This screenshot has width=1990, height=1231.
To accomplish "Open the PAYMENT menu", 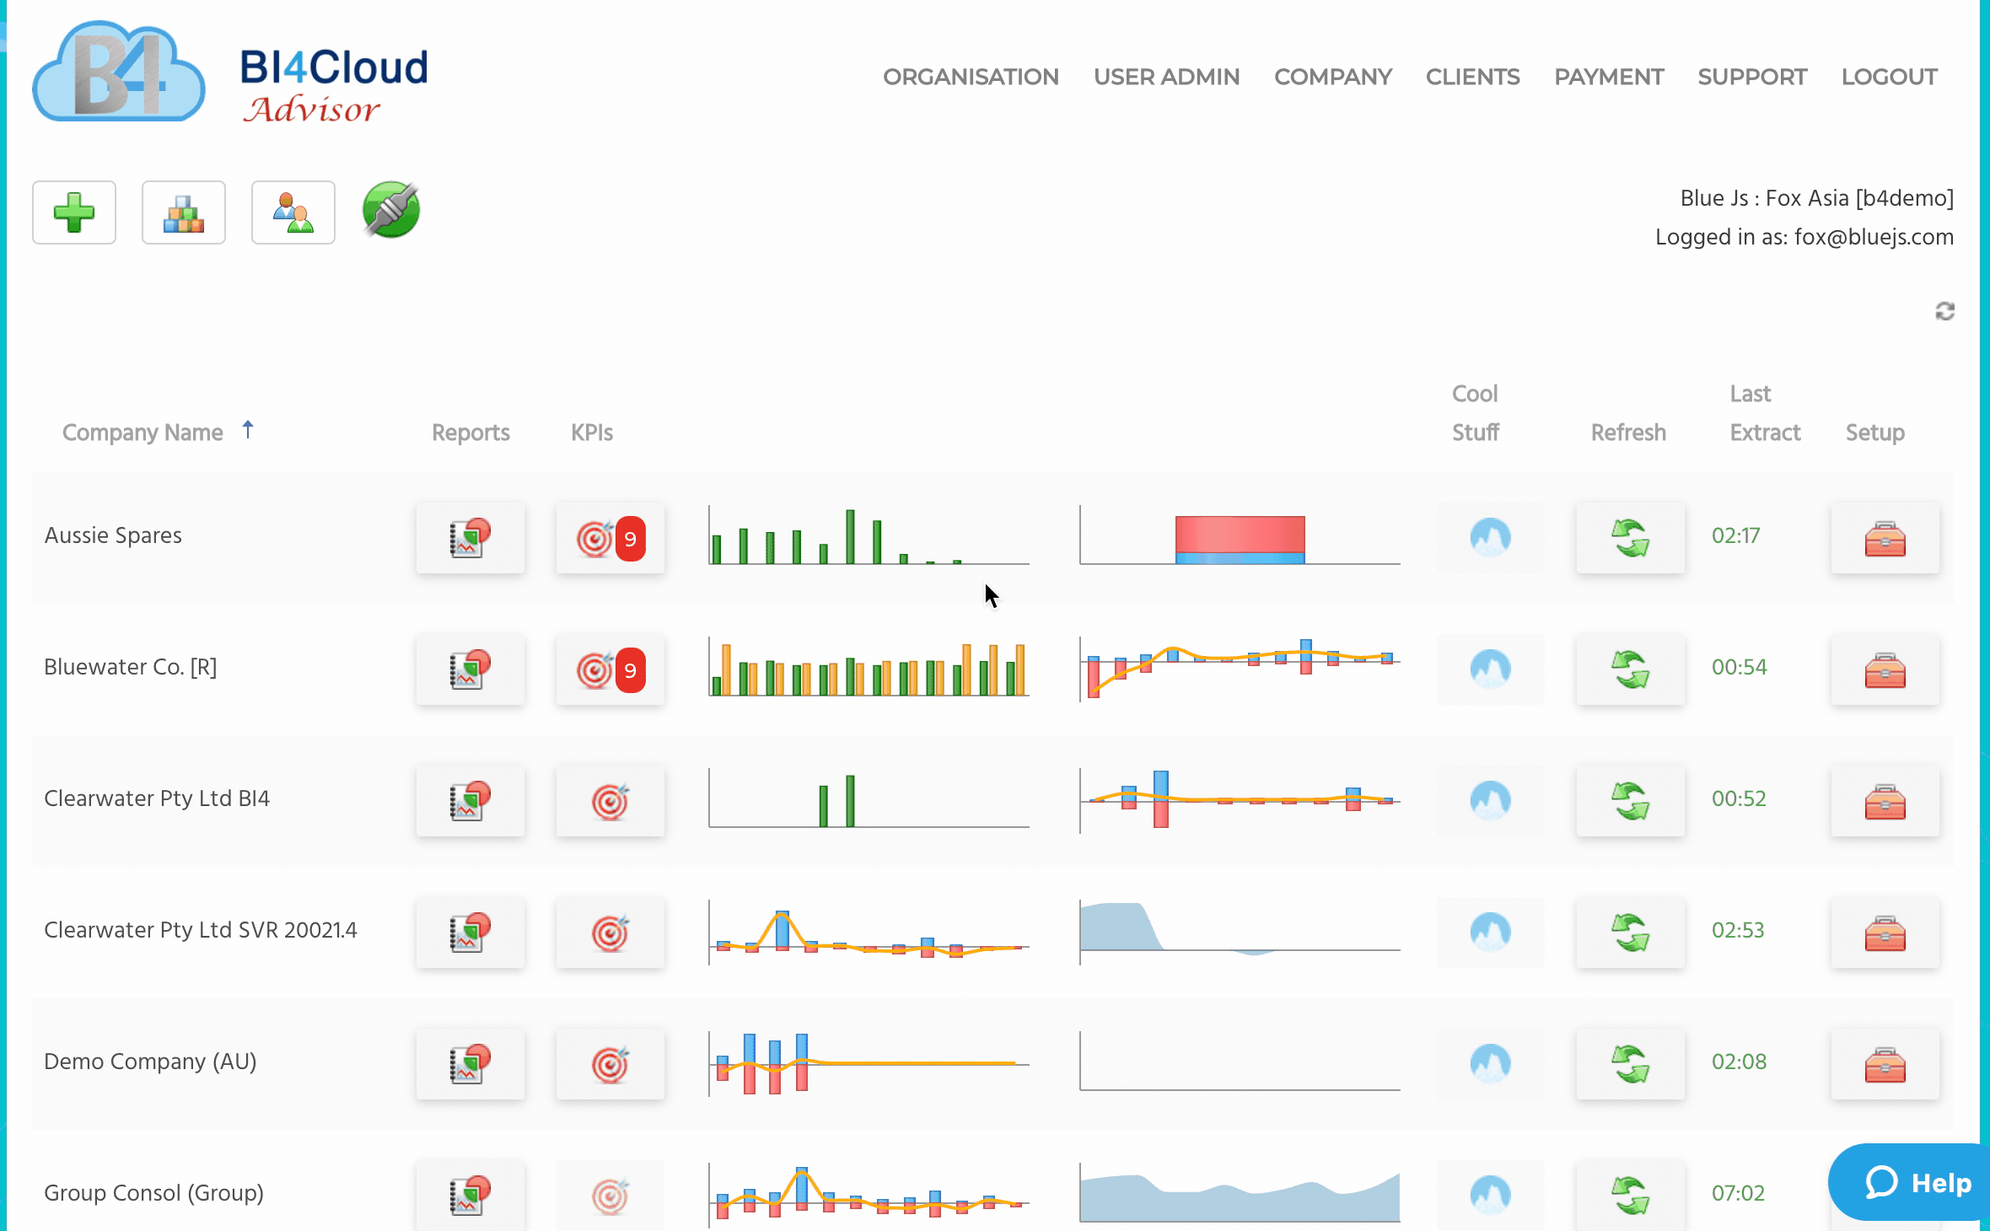I will (x=1608, y=77).
